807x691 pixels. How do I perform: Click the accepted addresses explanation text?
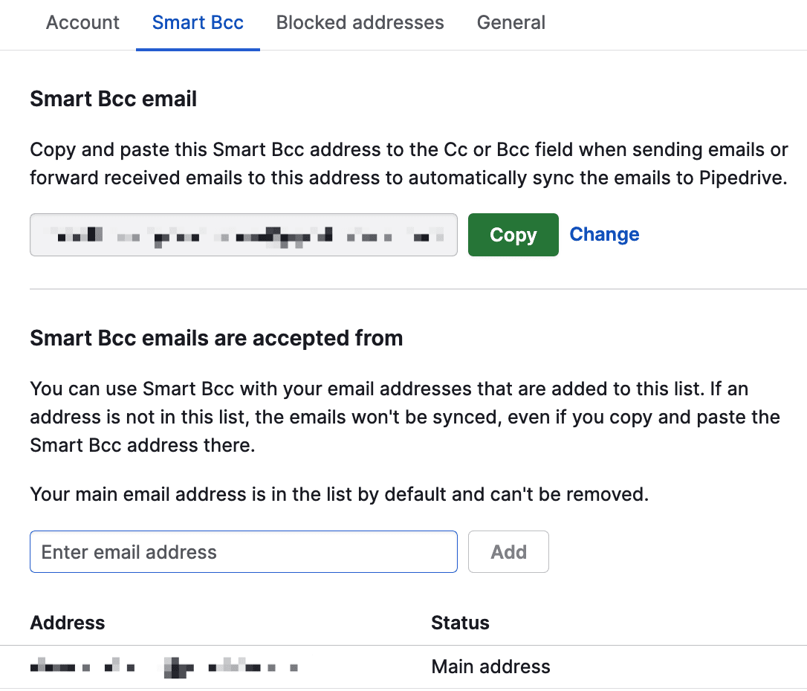click(x=403, y=417)
